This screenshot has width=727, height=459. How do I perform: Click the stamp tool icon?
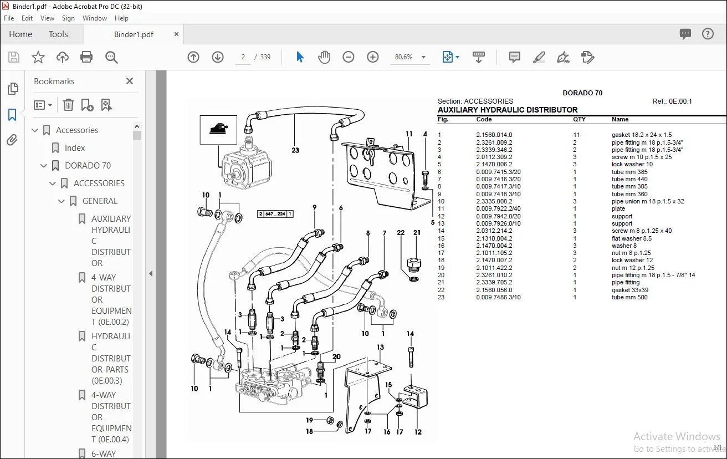[588, 57]
